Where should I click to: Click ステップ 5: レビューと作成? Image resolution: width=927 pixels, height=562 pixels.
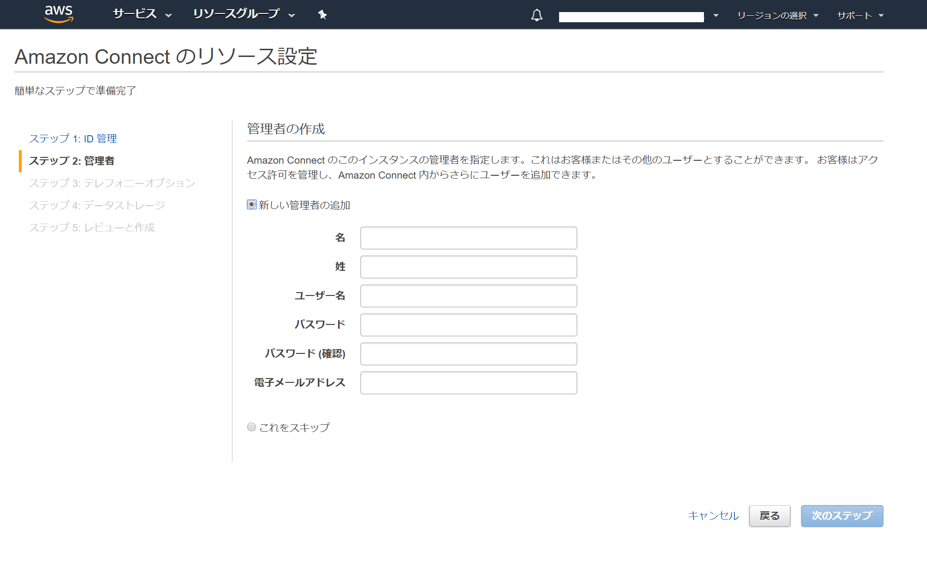[x=92, y=227]
